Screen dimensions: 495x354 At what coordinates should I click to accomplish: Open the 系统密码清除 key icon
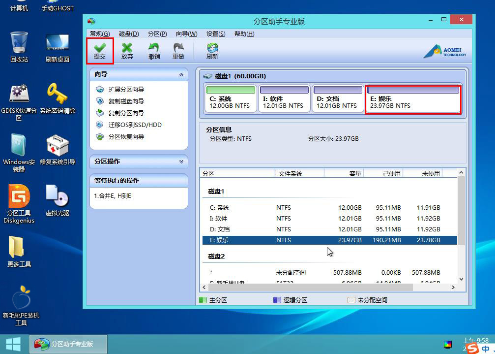[58, 98]
